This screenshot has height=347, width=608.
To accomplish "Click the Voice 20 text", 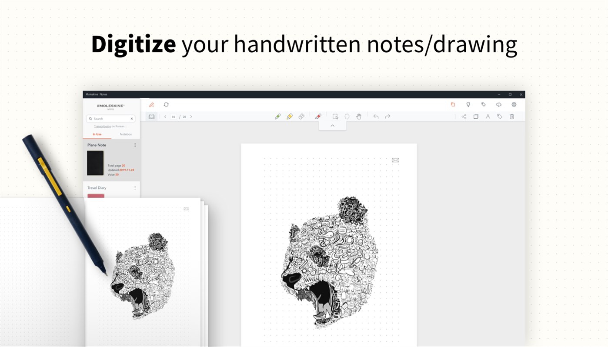I will pos(113,174).
